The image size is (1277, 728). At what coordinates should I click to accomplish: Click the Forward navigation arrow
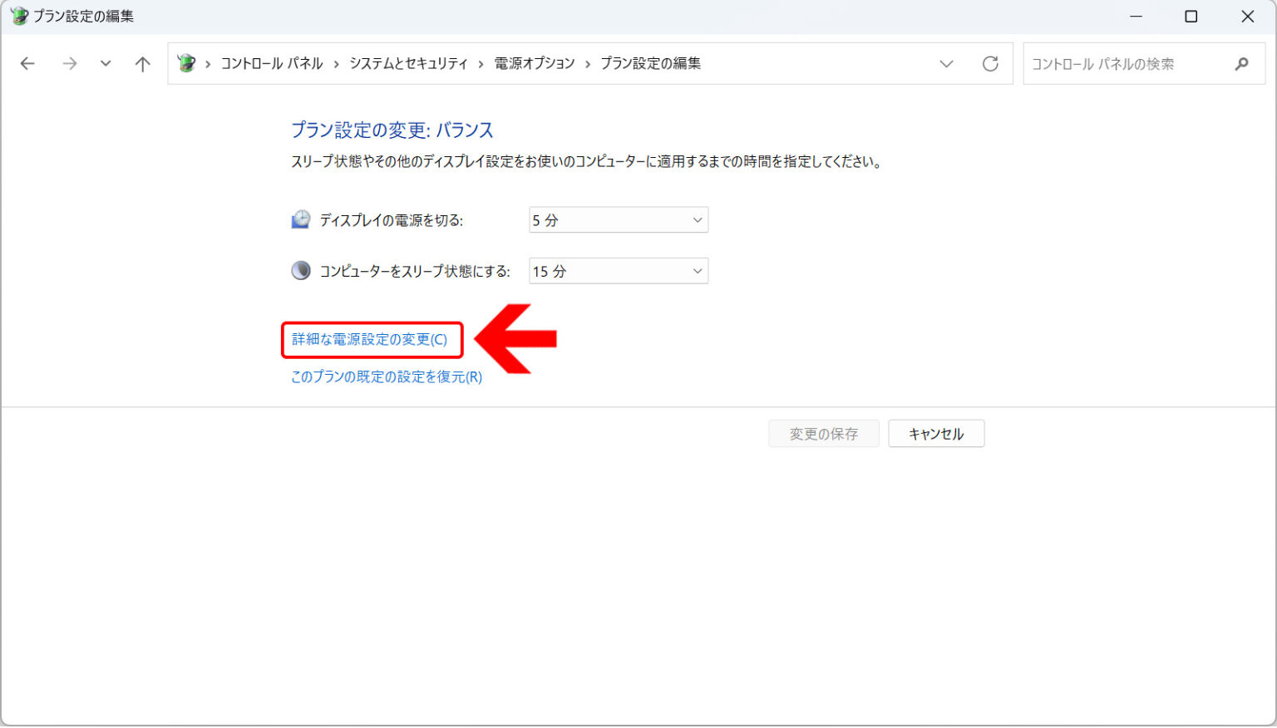click(70, 64)
